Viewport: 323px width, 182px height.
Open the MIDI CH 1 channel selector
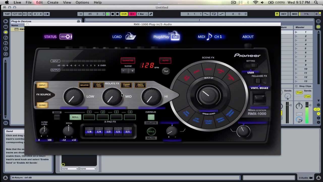210,37
